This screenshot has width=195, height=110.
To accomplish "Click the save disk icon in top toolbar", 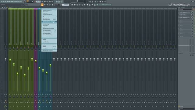I will 100,2.
